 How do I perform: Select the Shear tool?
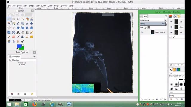pyautogui.click(x=27, y=28)
